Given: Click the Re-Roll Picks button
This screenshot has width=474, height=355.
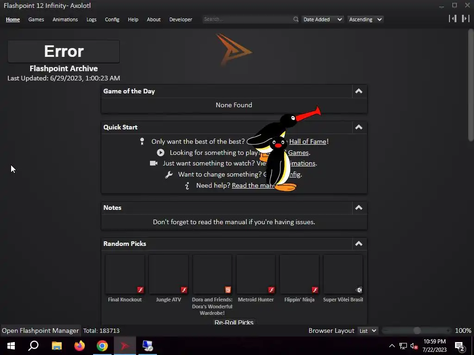Looking at the screenshot, I should click(x=234, y=322).
